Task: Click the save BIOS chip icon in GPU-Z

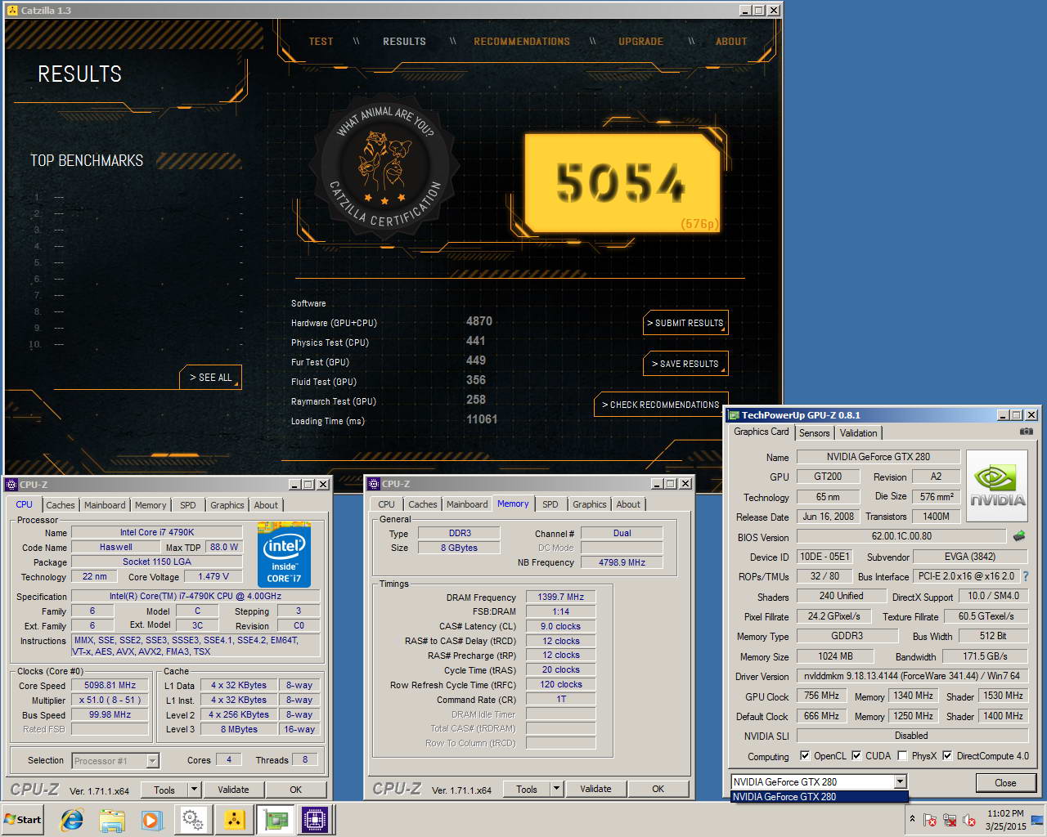Action: click(x=1018, y=536)
